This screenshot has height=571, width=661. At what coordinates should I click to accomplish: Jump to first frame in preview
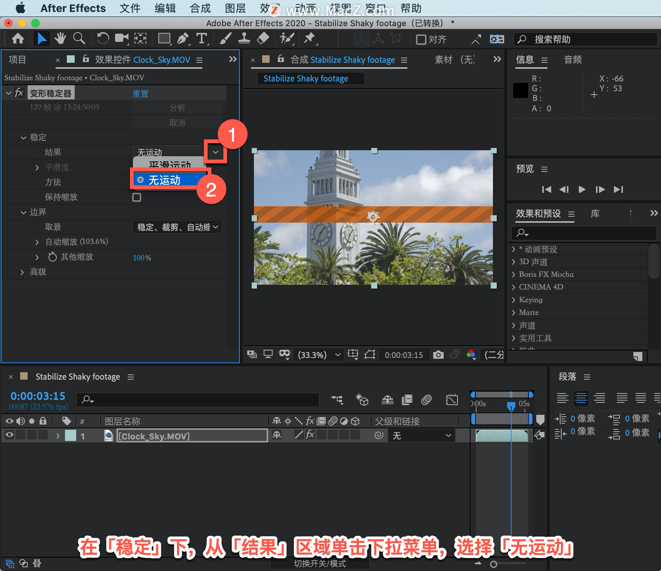click(x=546, y=189)
